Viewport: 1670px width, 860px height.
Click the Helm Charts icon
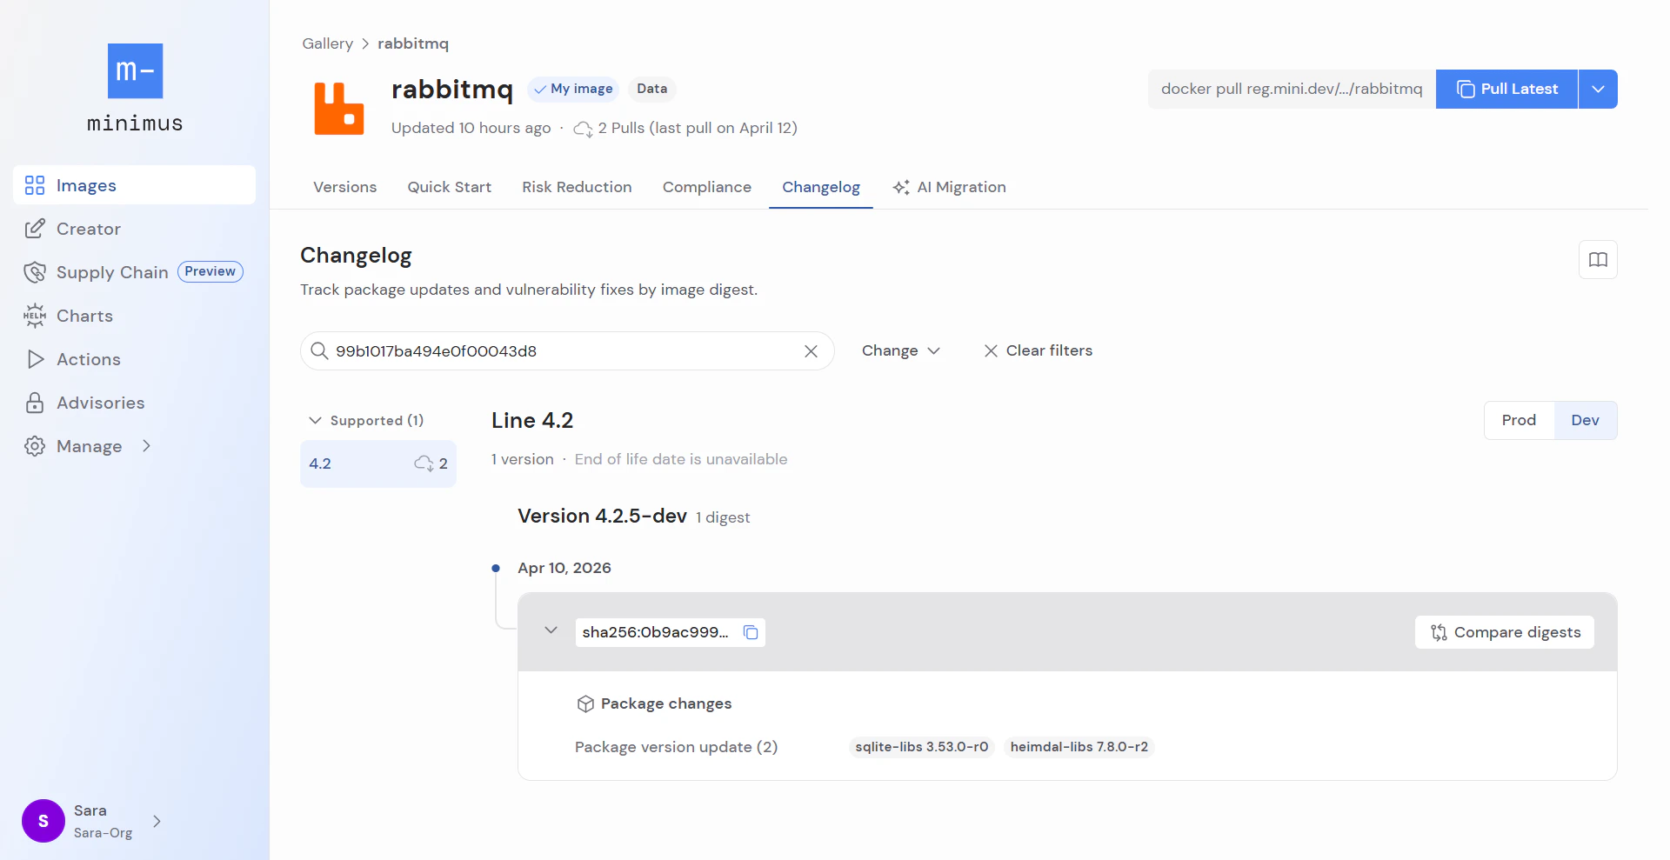point(35,316)
